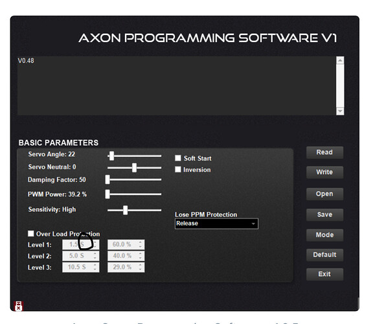Click the Level 3 time stepper arrows
The height and width of the screenshot is (324, 375).
pyautogui.click(x=95, y=267)
